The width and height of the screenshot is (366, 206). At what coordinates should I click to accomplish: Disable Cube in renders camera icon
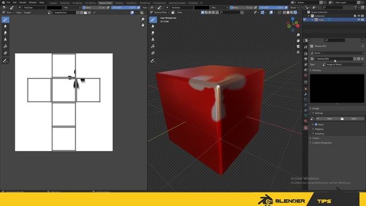point(363,20)
